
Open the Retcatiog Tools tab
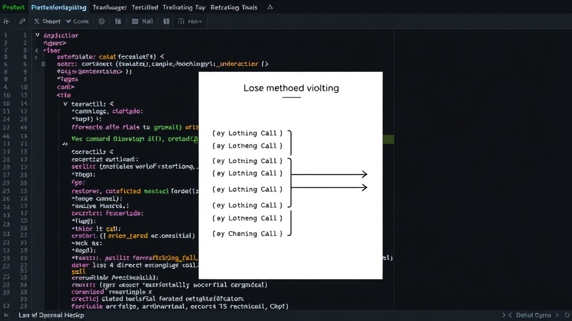[x=234, y=7]
